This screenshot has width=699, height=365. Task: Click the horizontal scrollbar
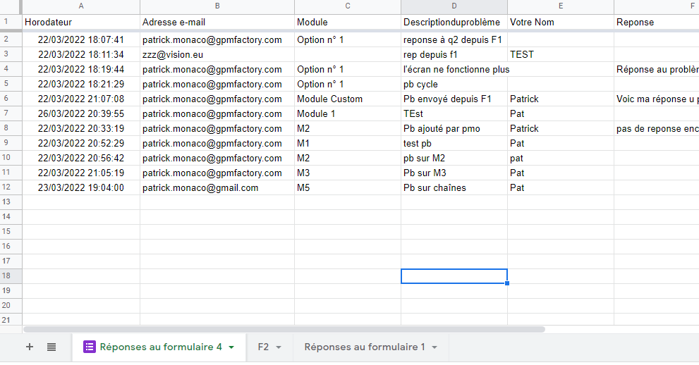(x=284, y=329)
